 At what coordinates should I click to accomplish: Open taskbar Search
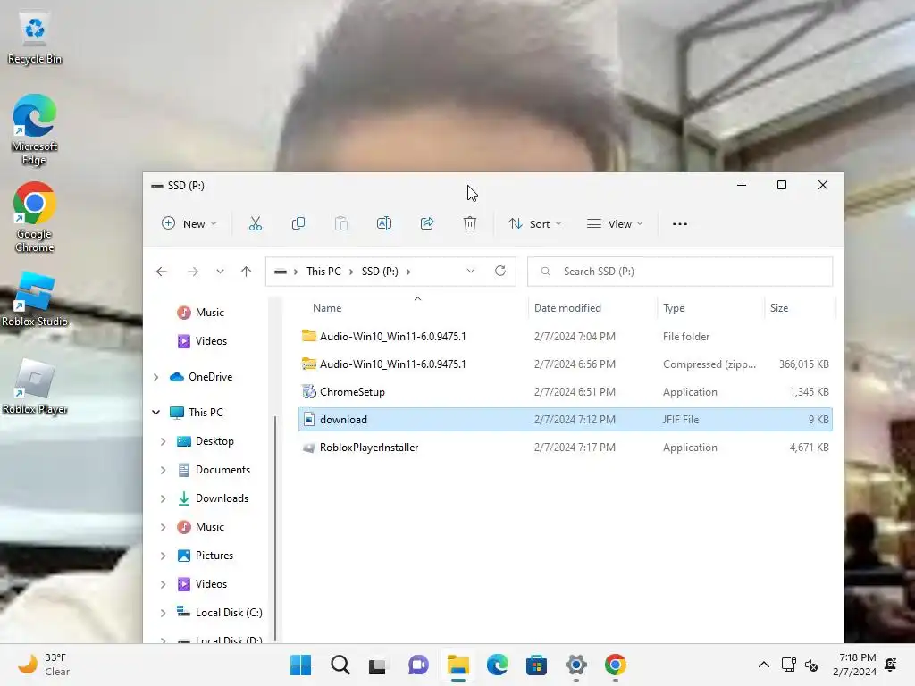[340, 665]
